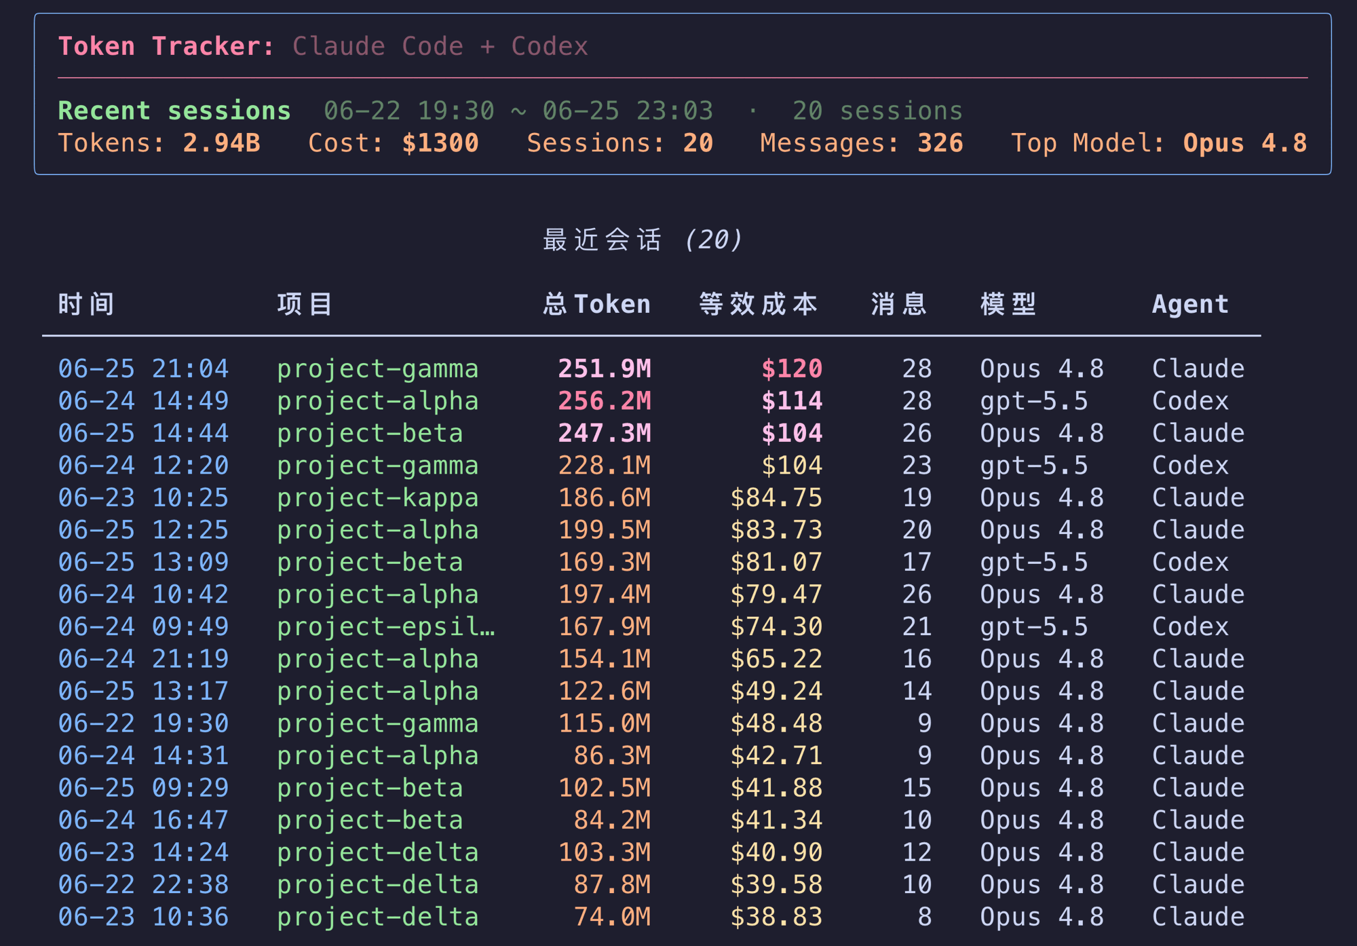Viewport: 1357px width, 946px height.
Task: Click timestamp "06-22 22:38"
Action: point(144,884)
